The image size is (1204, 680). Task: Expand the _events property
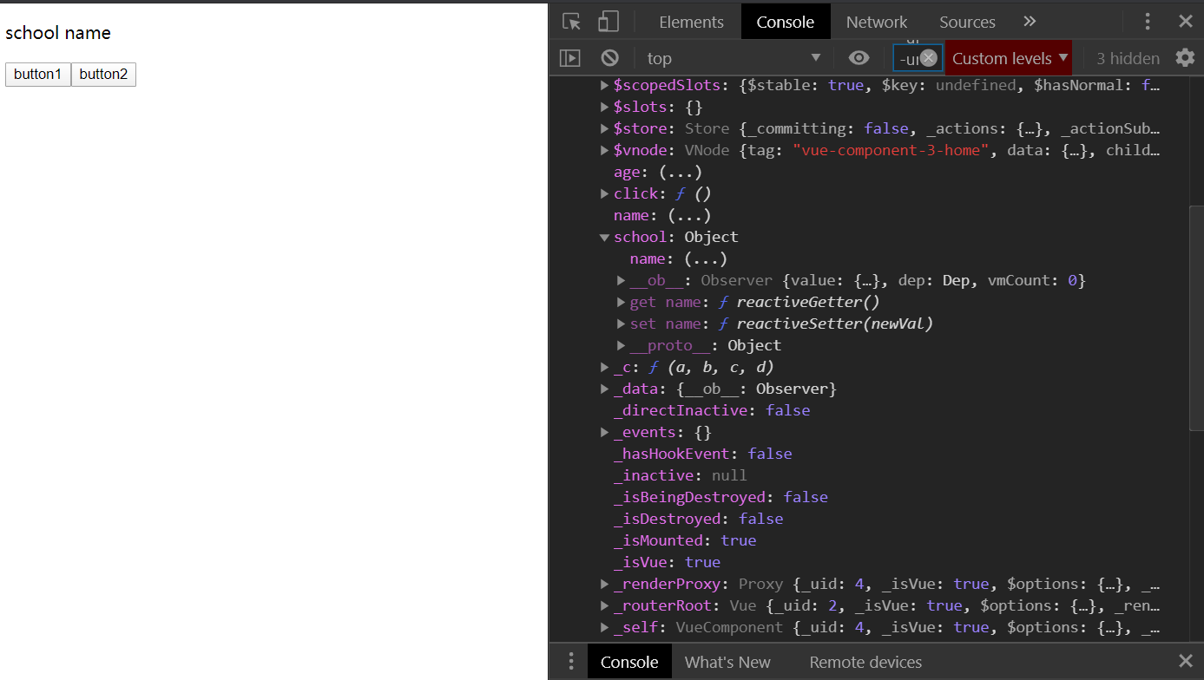pyautogui.click(x=605, y=432)
